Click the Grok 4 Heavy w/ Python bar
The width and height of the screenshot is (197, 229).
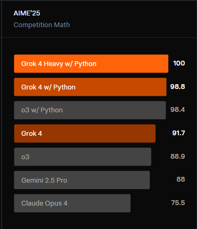[x=91, y=64]
